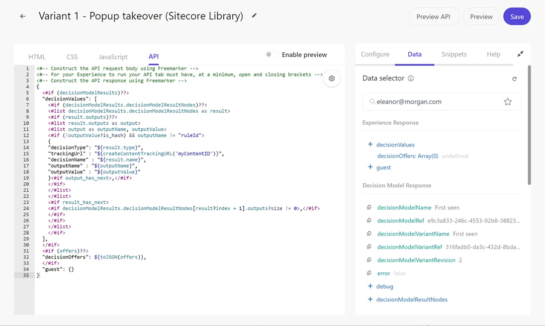Open the Snippets tab
This screenshot has width=545, height=326.
[x=454, y=54]
